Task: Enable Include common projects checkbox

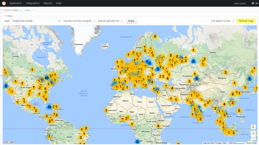Action: [x=94, y=21]
